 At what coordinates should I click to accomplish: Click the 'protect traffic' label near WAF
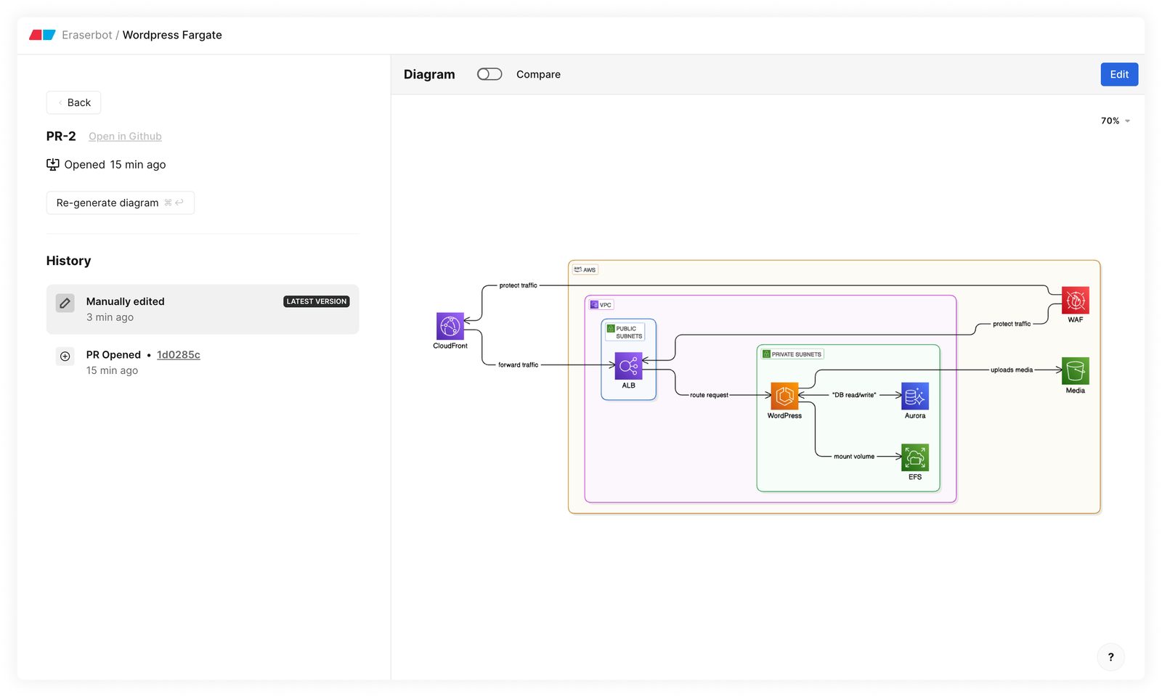(x=1012, y=324)
